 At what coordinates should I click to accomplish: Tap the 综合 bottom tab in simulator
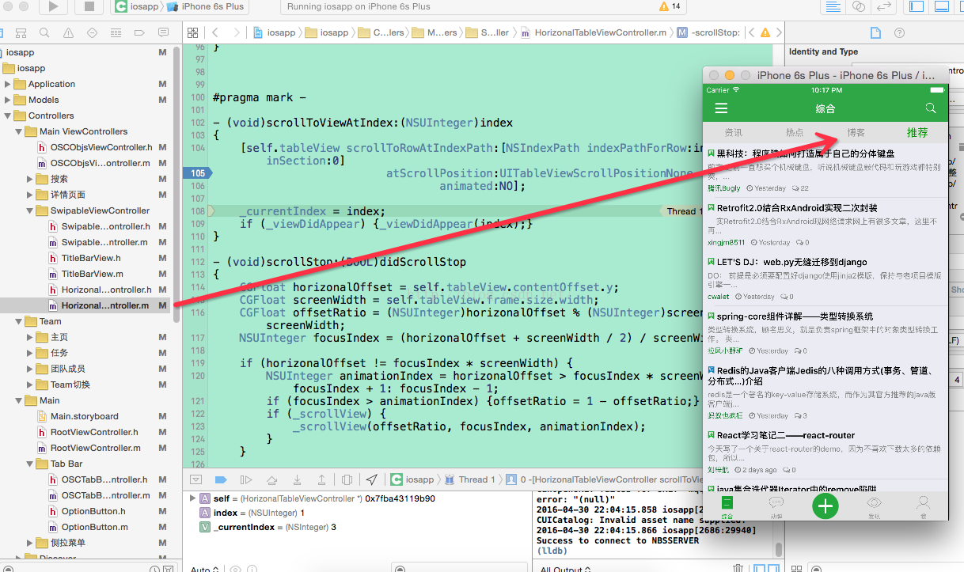point(727,506)
